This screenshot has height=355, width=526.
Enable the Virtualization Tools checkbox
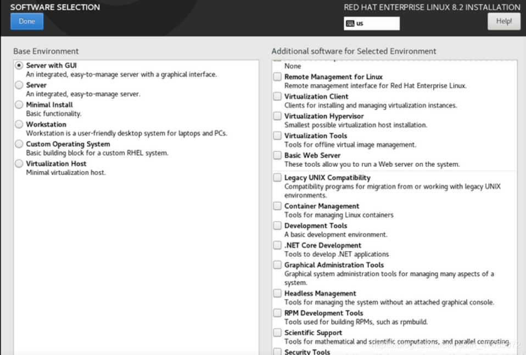pyautogui.click(x=277, y=136)
